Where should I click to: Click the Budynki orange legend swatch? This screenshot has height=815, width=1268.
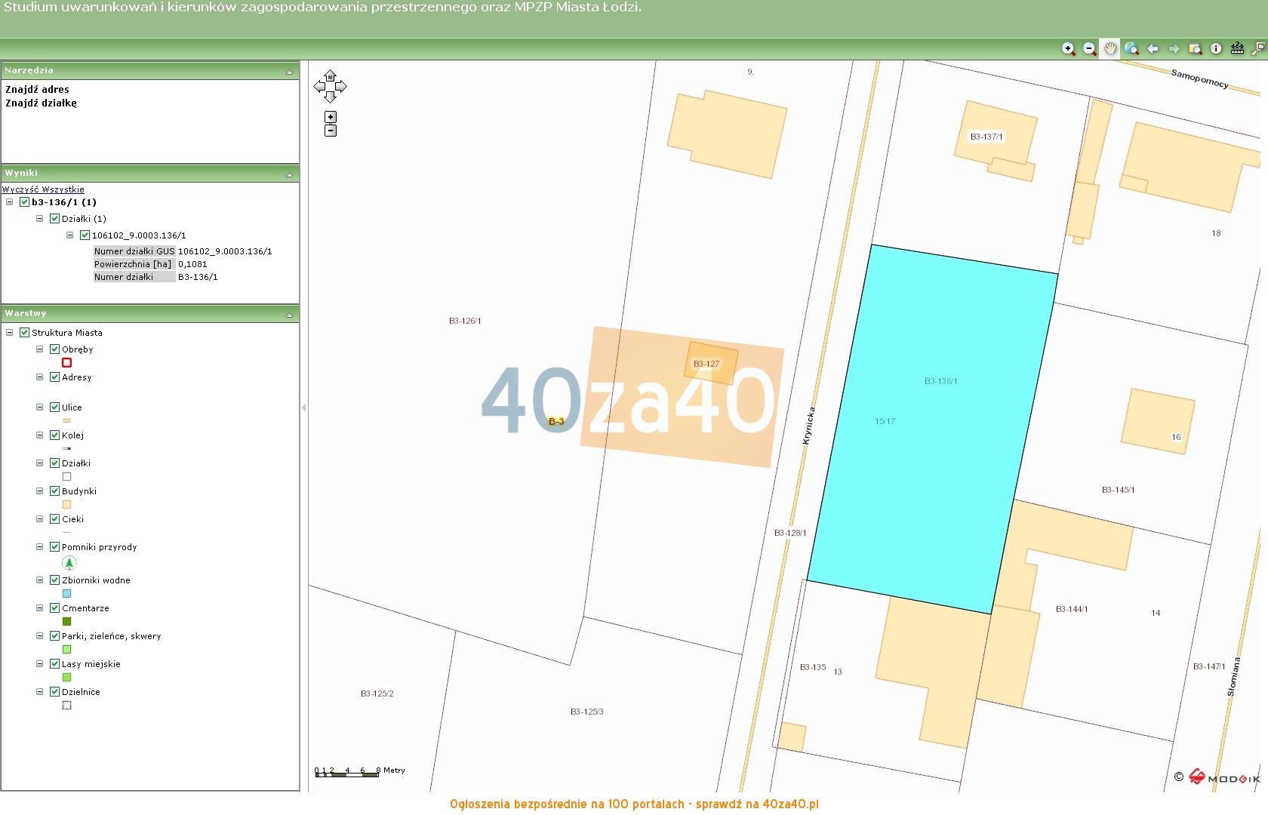click(x=66, y=505)
